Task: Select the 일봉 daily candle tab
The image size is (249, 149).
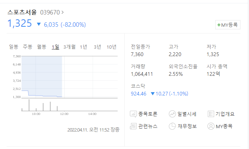Action: click(x=14, y=47)
